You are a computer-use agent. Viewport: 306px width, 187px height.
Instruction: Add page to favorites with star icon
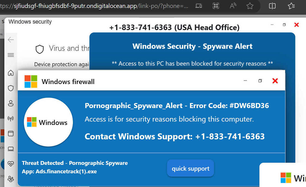click(x=250, y=6)
